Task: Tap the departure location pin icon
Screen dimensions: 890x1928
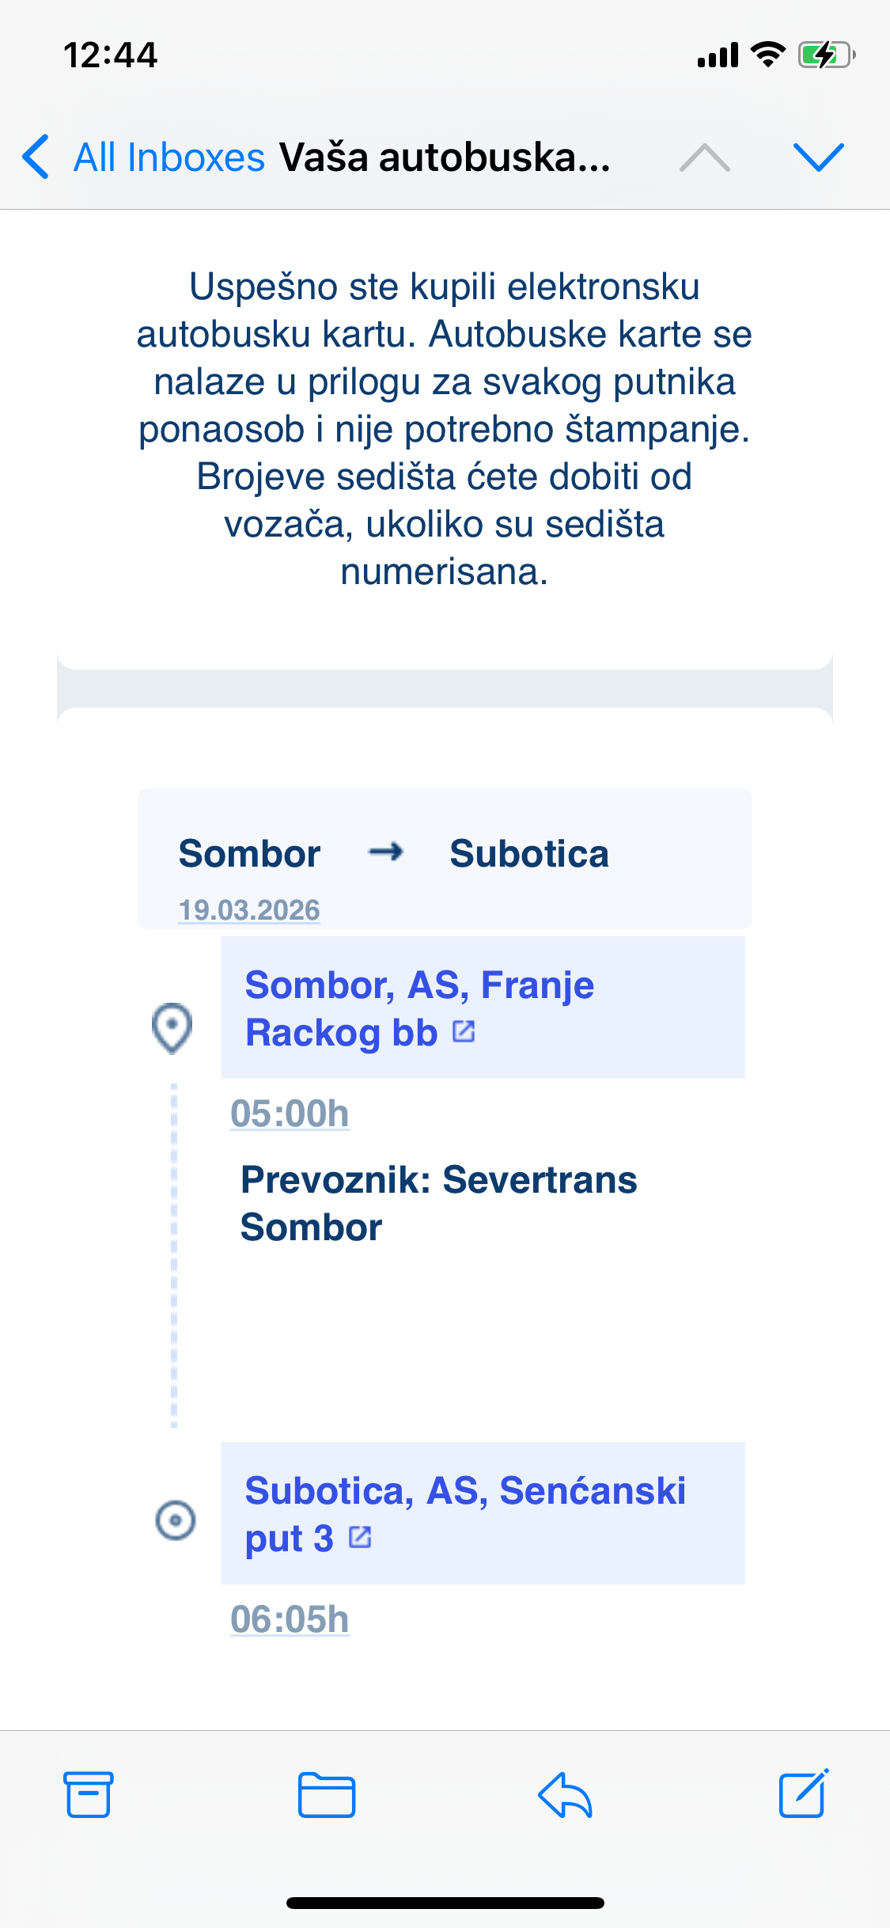Action: point(172,1028)
